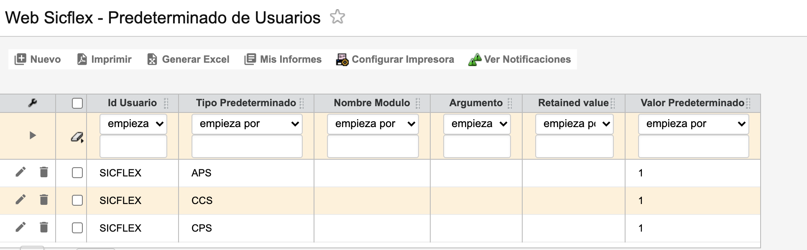
Task: Click the Nombre Modulo column resize handle
Action: pyautogui.click(x=418, y=103)
